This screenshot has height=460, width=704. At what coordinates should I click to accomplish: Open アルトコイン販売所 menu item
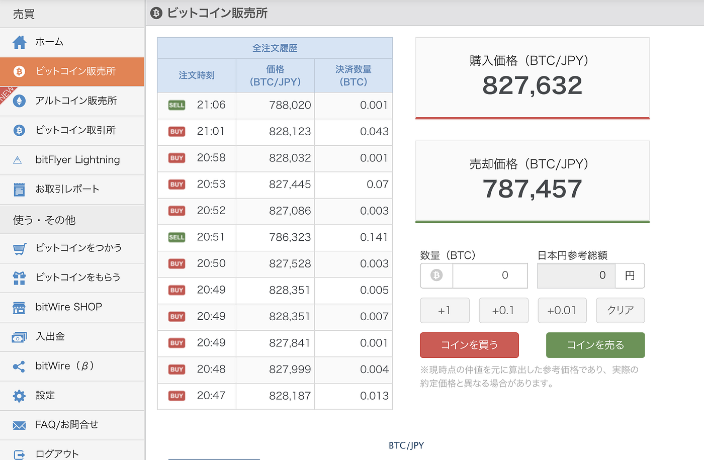click(x=72, y=101)
